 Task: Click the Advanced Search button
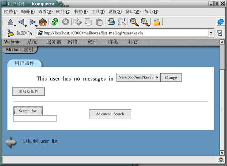pyautogui.click(x=110, y=114)
